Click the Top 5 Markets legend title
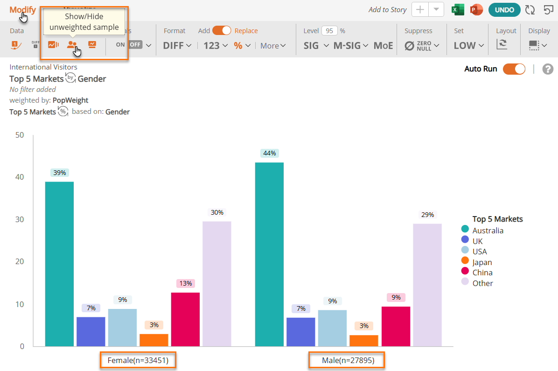This screenshot has width=558, height=371. click(497, 219)
